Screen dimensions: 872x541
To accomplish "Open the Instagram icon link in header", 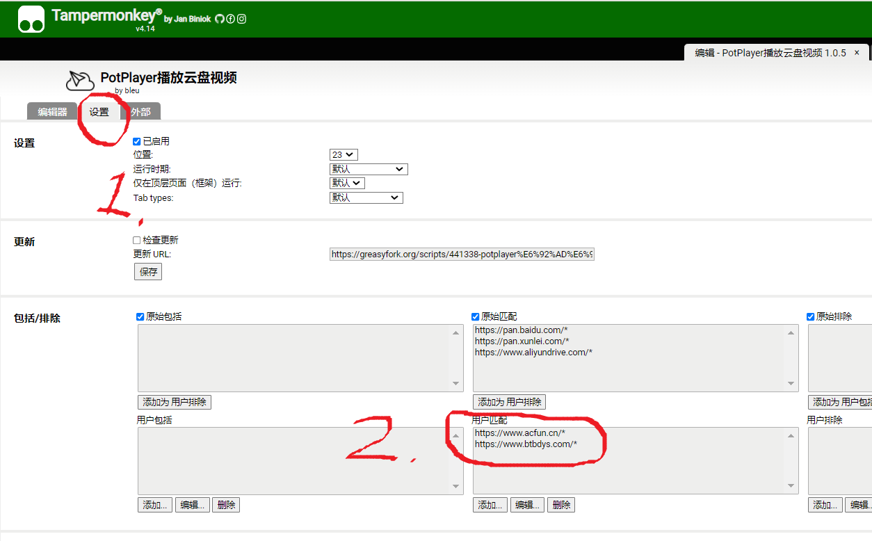I will pos(242,19).
